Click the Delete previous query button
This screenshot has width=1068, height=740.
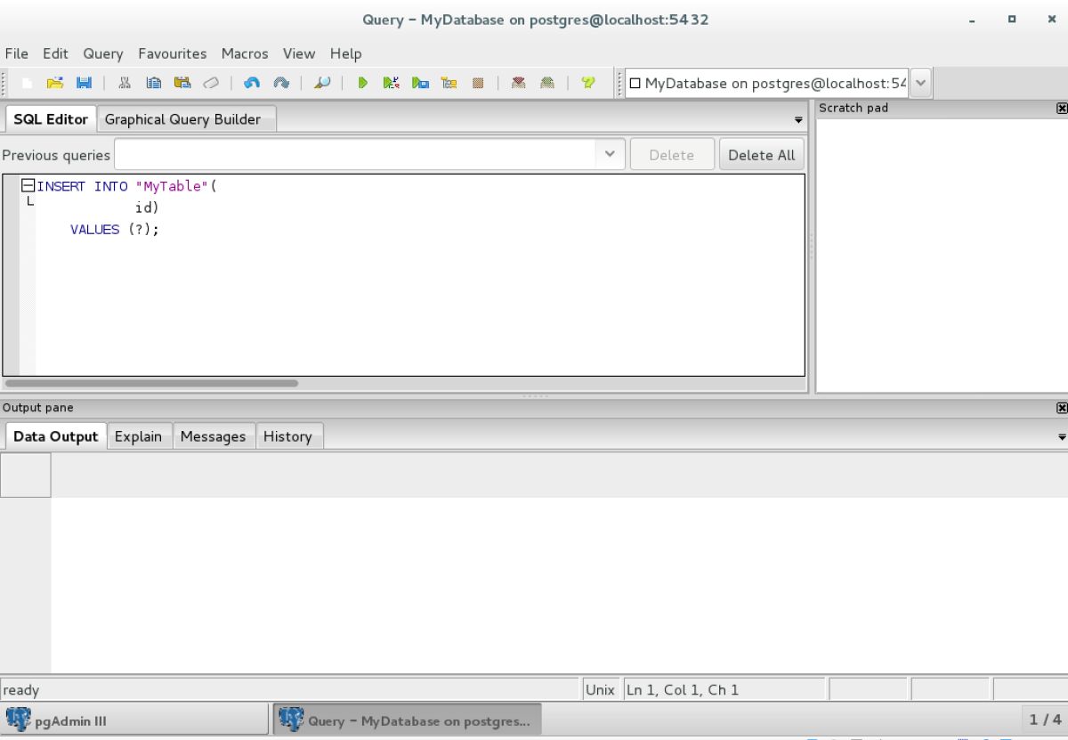672,155
